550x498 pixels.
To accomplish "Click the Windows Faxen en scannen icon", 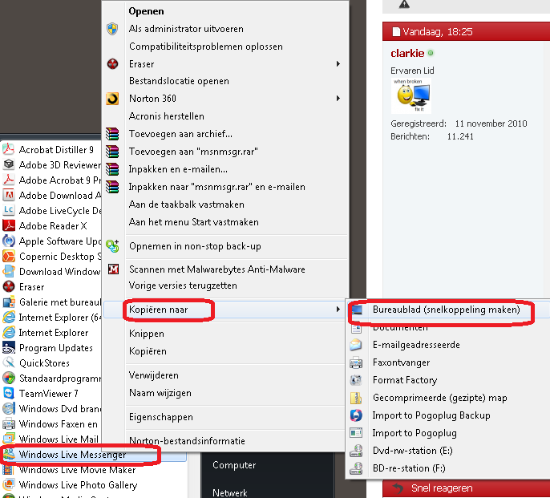I will click(8, 424).
